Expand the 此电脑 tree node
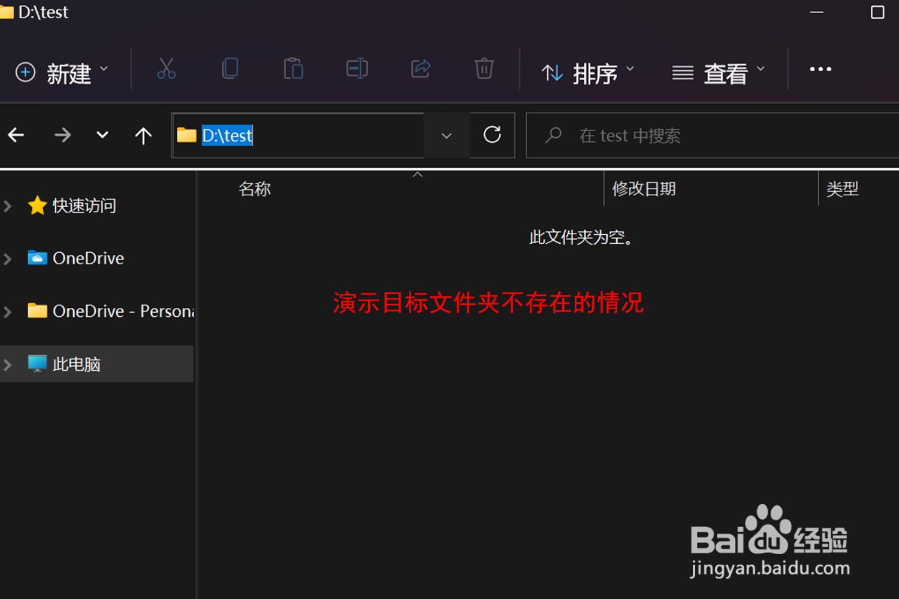The width and height of the screenshot is (899, 599). pyautogui.click(x=8, y=364)
